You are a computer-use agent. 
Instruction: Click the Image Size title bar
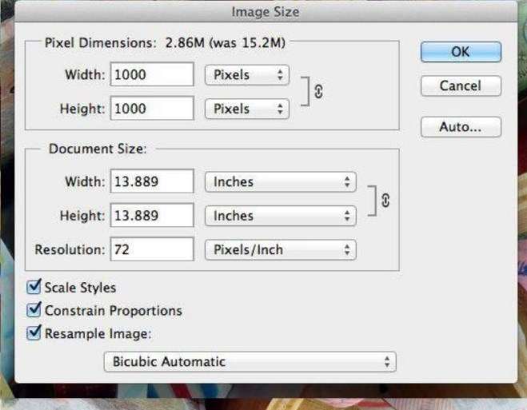click(x=263, y=12)
